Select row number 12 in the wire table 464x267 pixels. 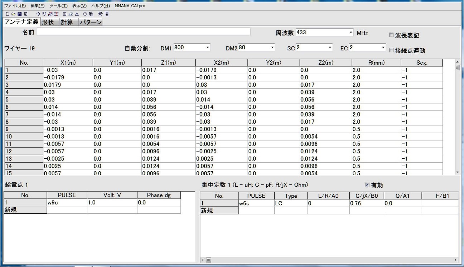[x=24, y=151]
